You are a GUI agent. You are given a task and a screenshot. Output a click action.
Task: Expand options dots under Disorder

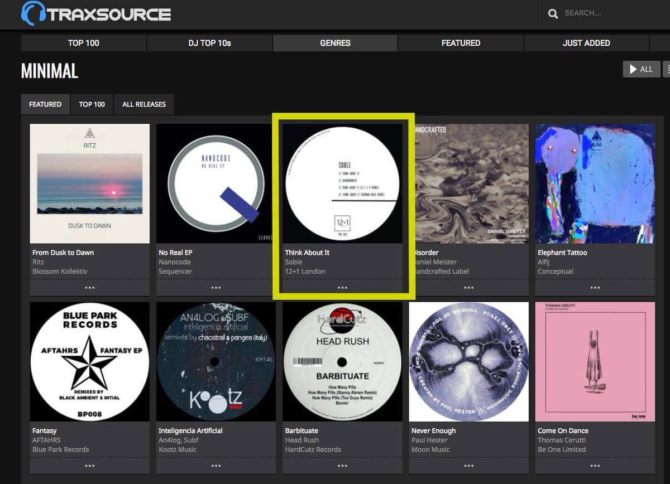[x=469, y=288]
